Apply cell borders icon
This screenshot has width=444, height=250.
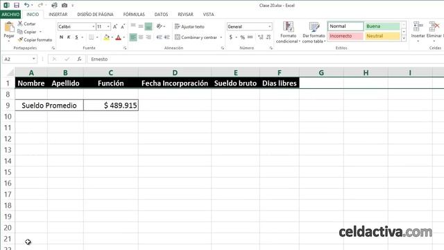pyautogui.click(x=91, y=37)
